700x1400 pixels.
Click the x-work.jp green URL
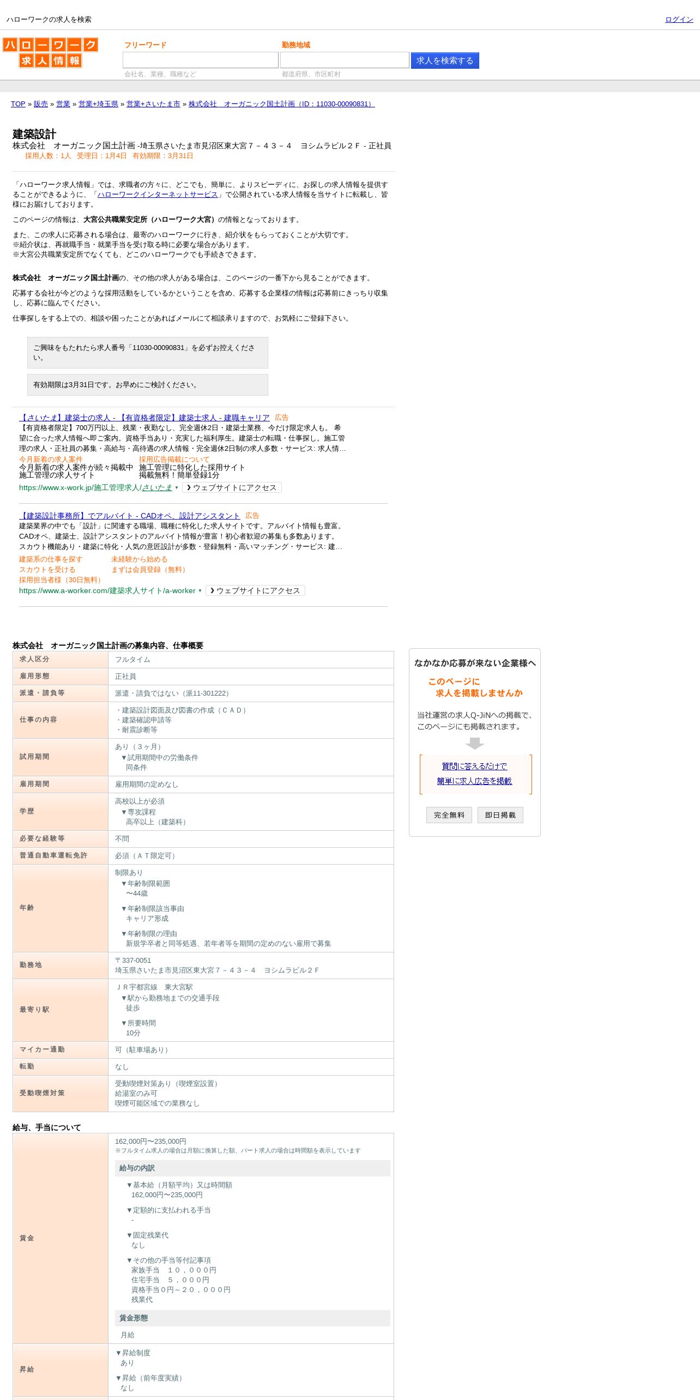95,488
